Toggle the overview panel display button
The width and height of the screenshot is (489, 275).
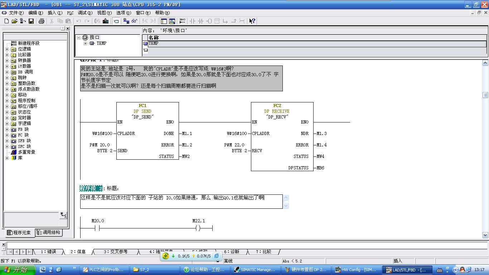(164, 21)
